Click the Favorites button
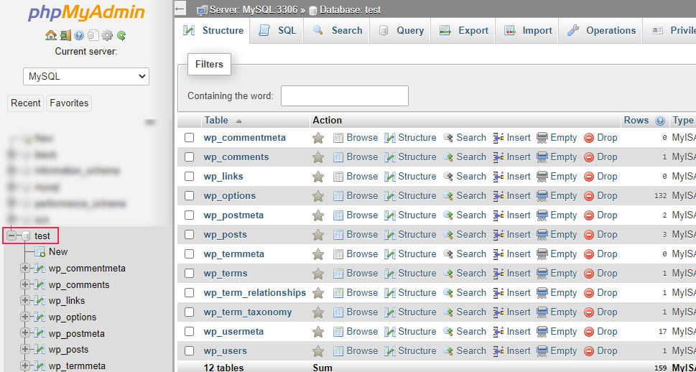Screen dimensions: 696x372 pyautogui.click(x=69, y=103)
